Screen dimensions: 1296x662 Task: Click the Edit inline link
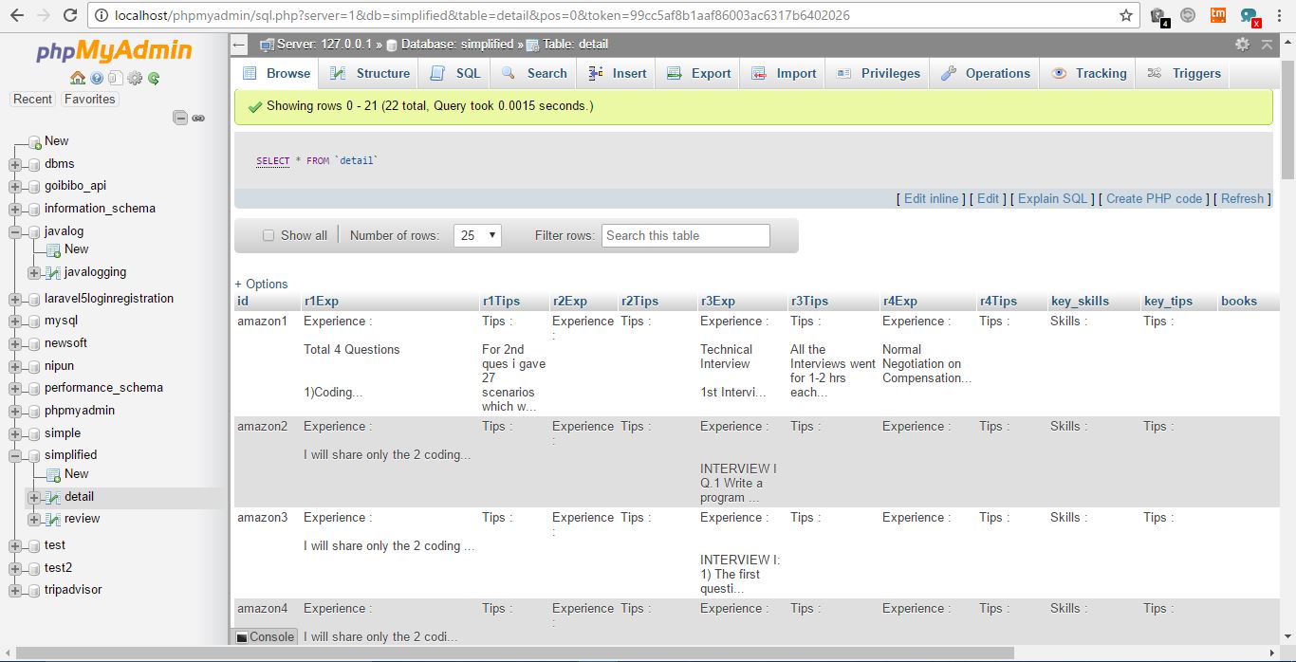(931, 198)
